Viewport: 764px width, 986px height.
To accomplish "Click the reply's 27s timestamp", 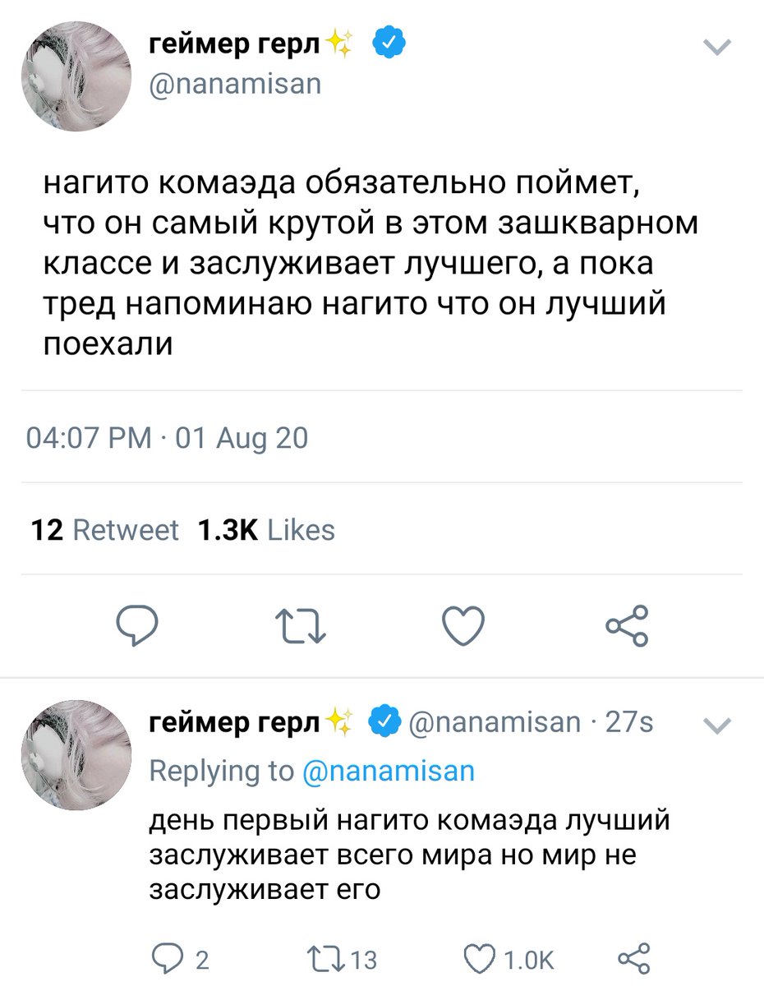I will click(629, 722).
